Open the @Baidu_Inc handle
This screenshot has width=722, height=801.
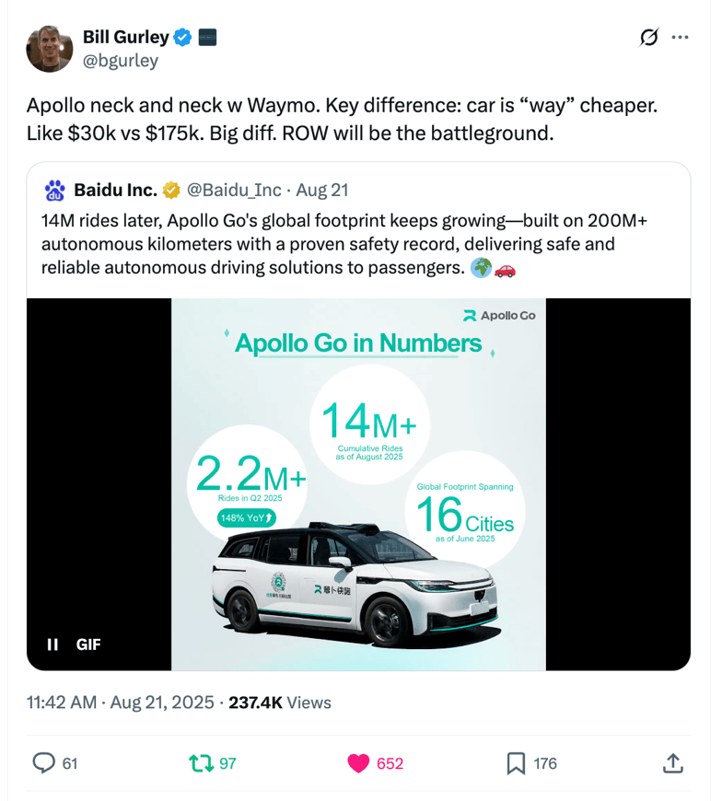pos(234,191)
